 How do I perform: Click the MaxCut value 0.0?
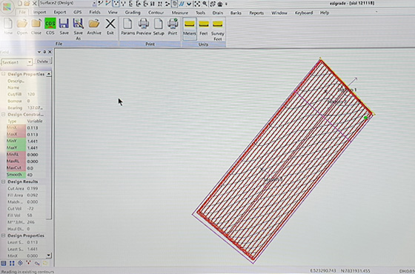point(30,168)
